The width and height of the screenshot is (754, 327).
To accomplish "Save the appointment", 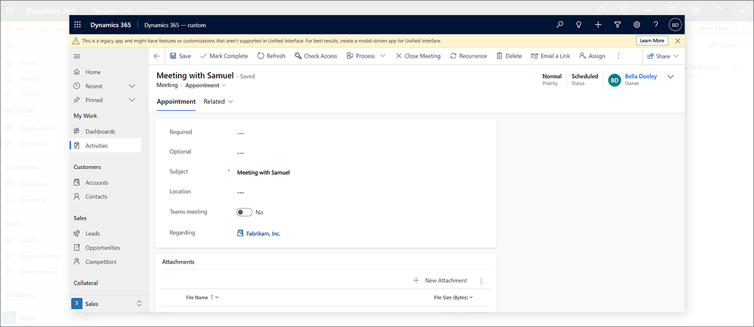I will pos(180,56).
